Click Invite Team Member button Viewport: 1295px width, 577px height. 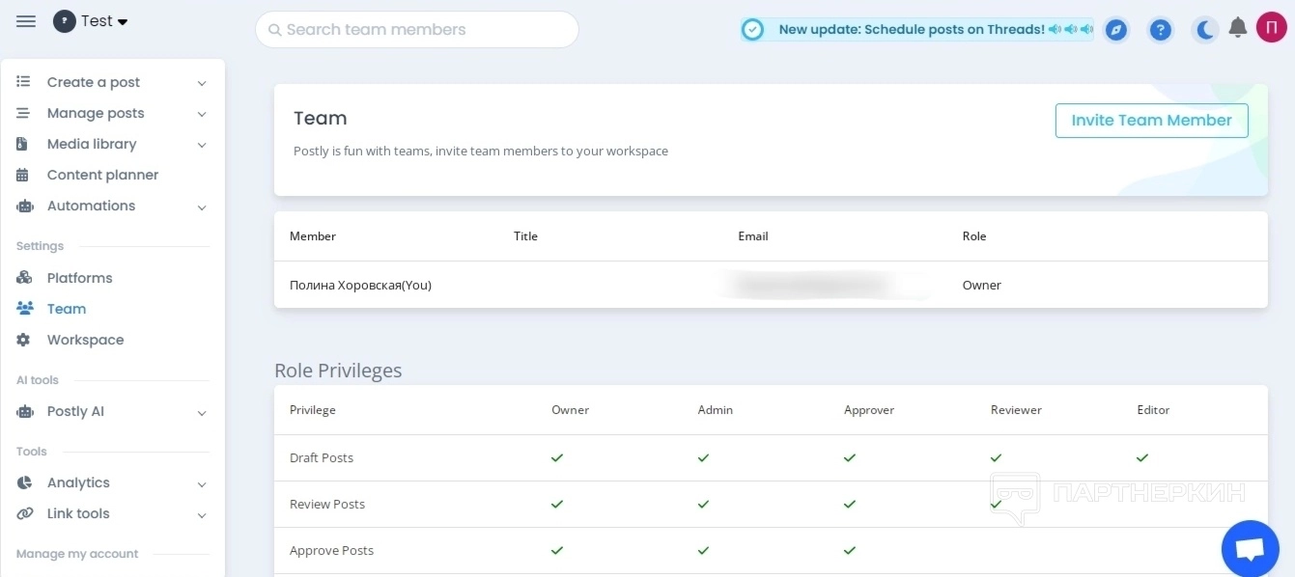[x=1151, y=121]
